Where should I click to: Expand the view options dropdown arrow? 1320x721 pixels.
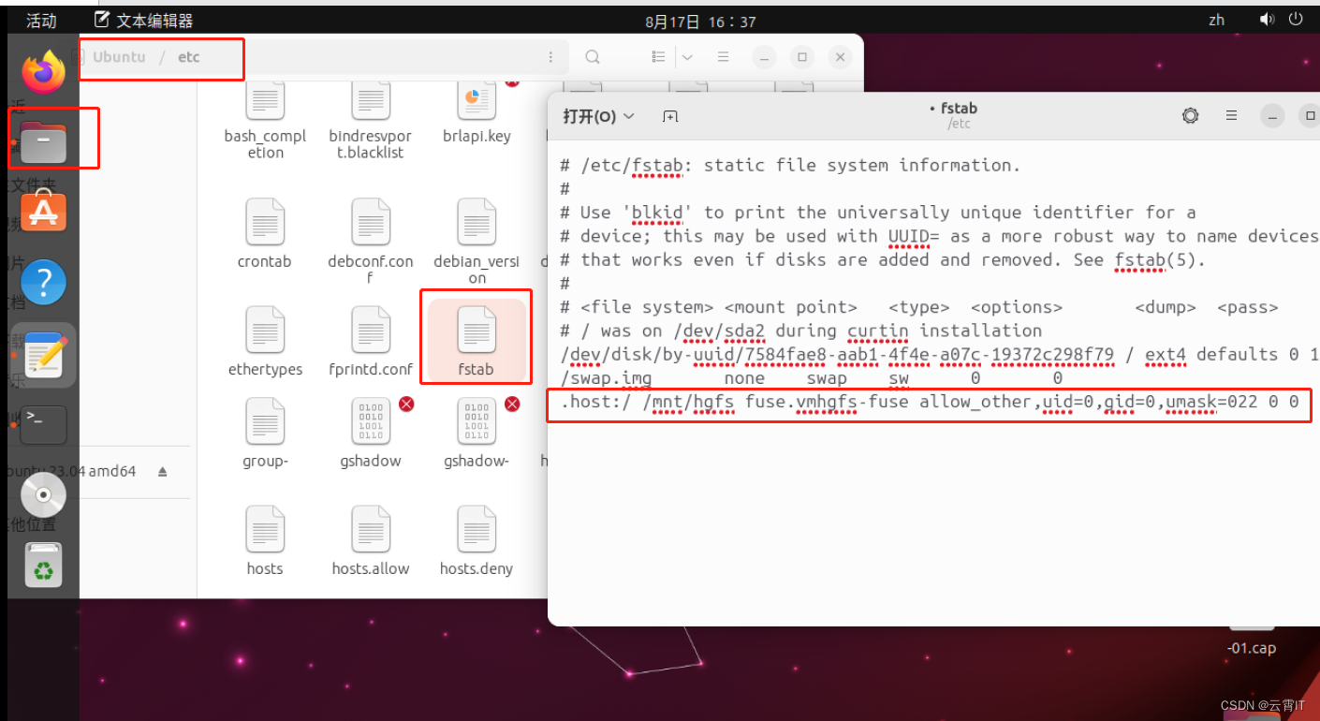(x=687, y=57)
